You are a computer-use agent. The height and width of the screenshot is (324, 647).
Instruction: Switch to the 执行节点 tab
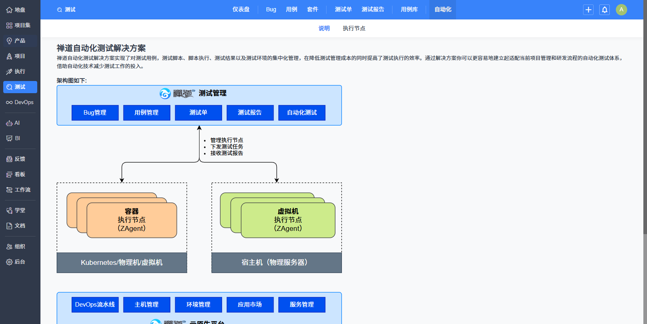point(354,28)
